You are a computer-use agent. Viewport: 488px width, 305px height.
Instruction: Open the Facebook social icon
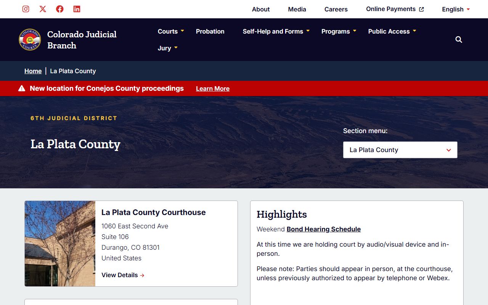pyautogui.click(x=60, y=9)
